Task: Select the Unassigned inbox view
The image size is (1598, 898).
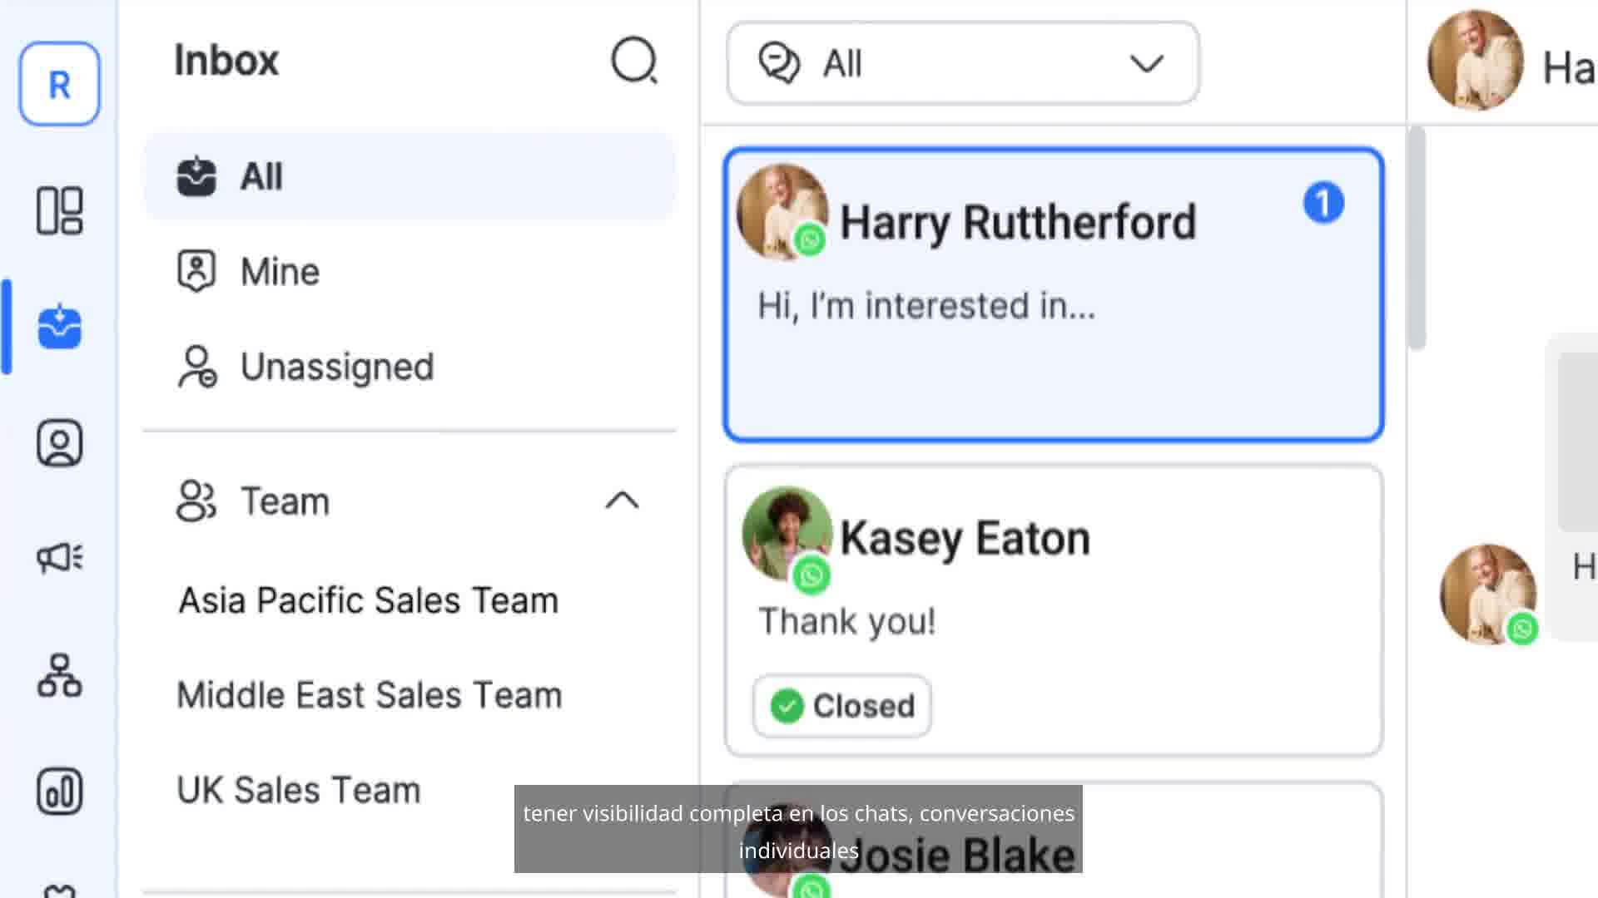Action: point(409,366)
